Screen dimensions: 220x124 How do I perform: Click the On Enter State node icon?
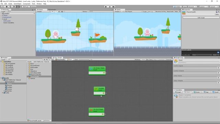click(91, 69)
